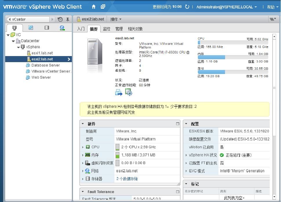The width and height of the screenshot is (281, 202).
Task: Open the 帮助 help menu
Action: 273,7
